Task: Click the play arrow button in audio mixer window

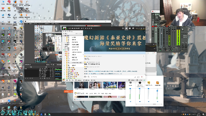Action: [x=183, y=29]
